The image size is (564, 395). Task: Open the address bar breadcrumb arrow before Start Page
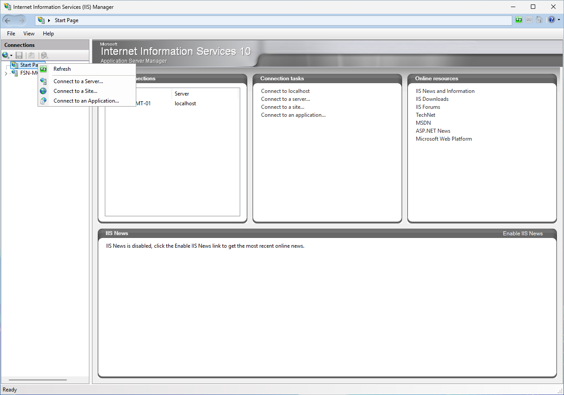tap(49, 20)
